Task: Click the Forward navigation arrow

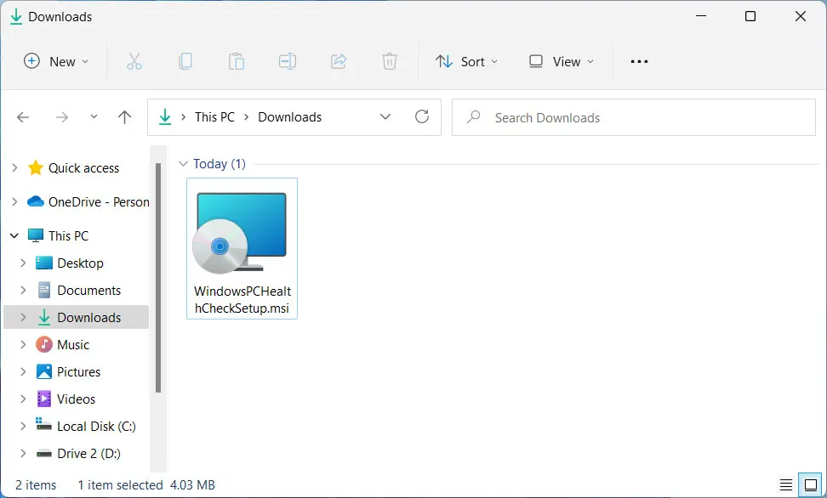Action: [x=62, y=117]
